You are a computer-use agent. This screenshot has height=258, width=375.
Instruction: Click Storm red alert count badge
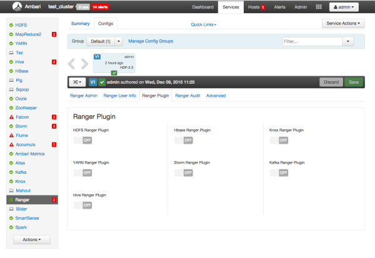click(x=54, y=126)
